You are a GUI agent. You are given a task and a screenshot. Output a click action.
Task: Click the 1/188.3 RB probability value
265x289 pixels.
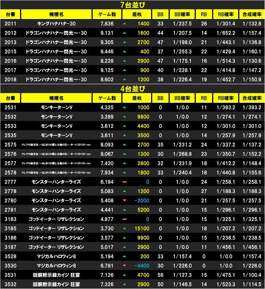(226, 191)
